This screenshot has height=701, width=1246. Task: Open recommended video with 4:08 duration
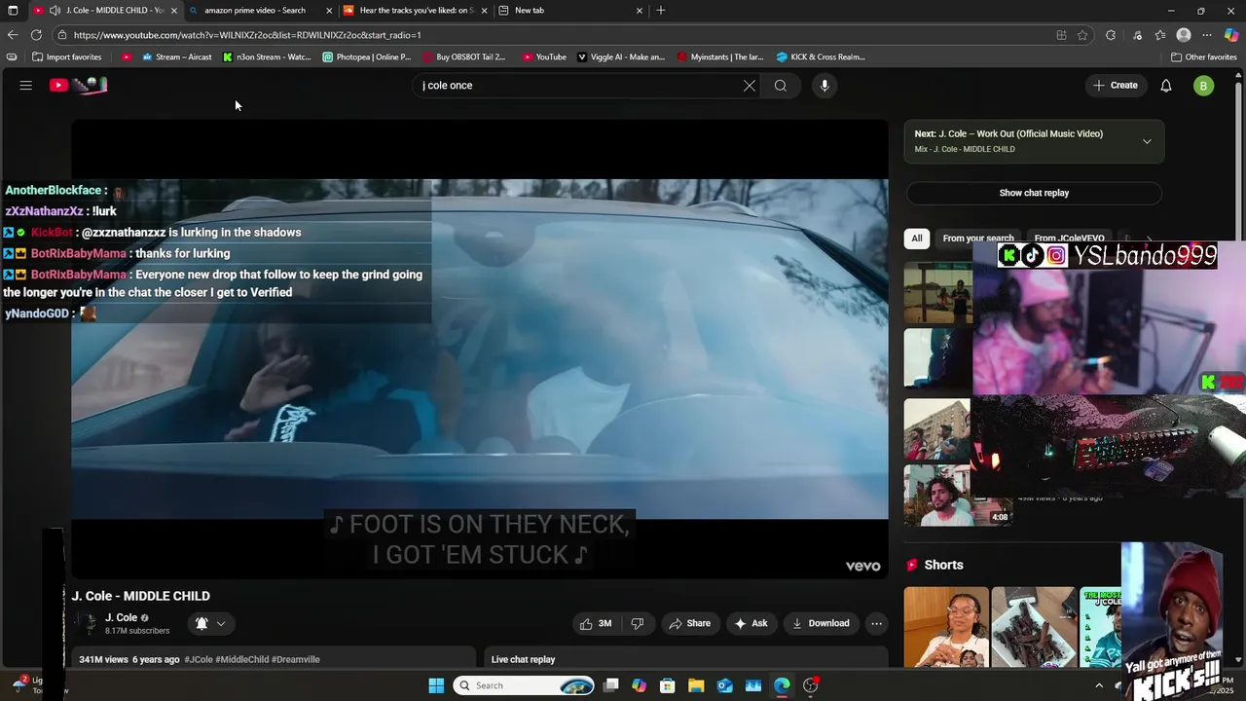(958, 496)
